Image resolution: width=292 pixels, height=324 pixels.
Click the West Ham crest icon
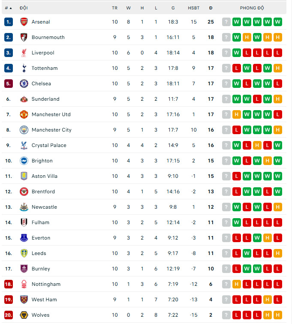pos(24,300)
